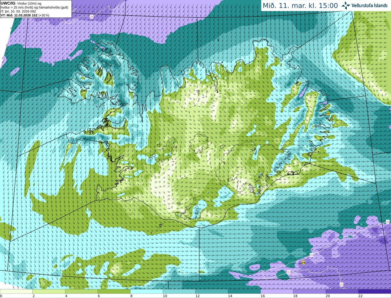Image resolution: width=391 pixels, height=298 pixels.
Task: Select the 12–14 m/s legend color swatch
Action: (212, 291)
